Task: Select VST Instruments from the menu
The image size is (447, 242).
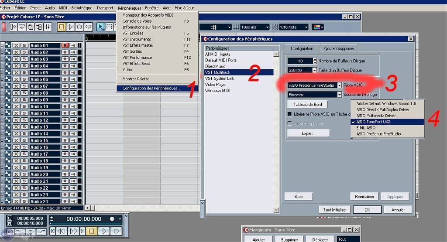Action: tap(157, 39)
